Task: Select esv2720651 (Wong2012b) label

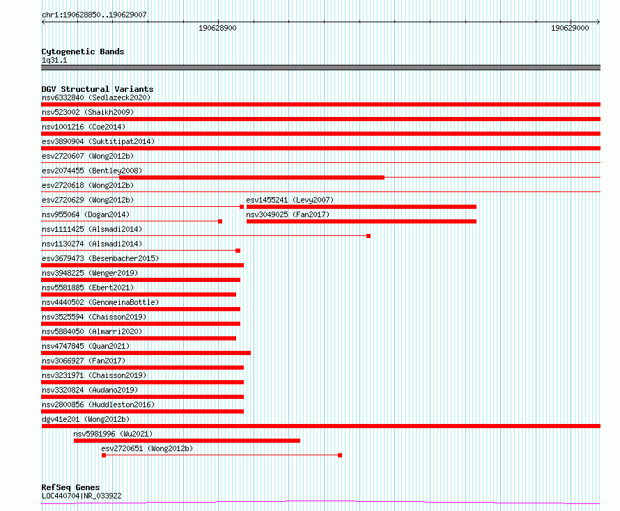Action: coord(147,448)
